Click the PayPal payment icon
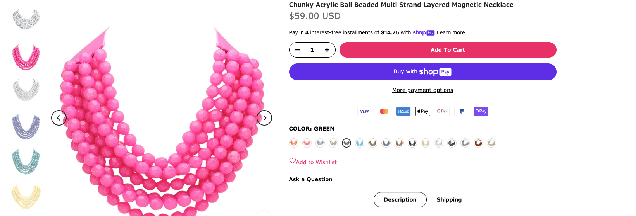Viewport: 636px width, 216px height. 462,111
